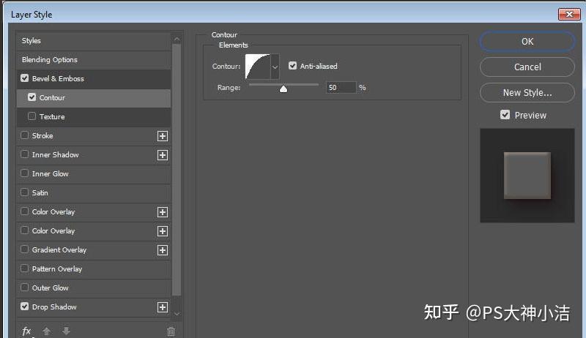This screenshot has width=586, height=338.
Task: Add another Gradient Overlay with plus icon
Action: pos(162,250)
